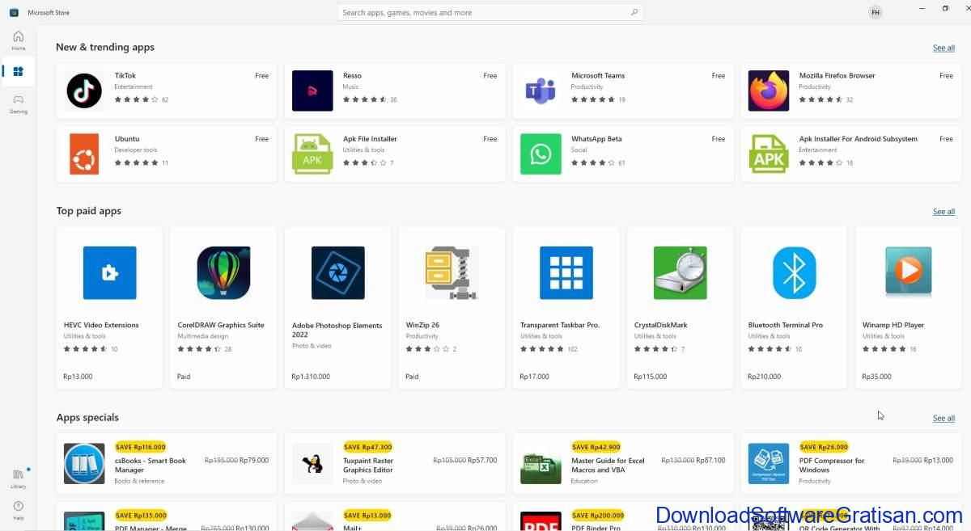
Task: Open the WhatsApp Beta icon
Action: 541,154
